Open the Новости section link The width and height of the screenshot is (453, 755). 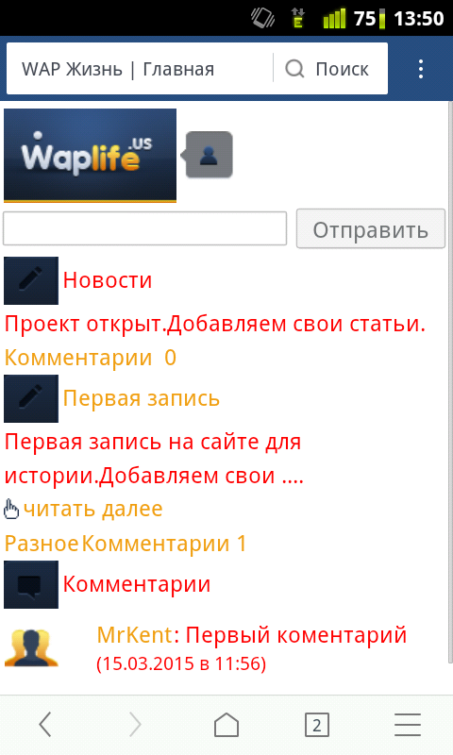coord(108,280)
